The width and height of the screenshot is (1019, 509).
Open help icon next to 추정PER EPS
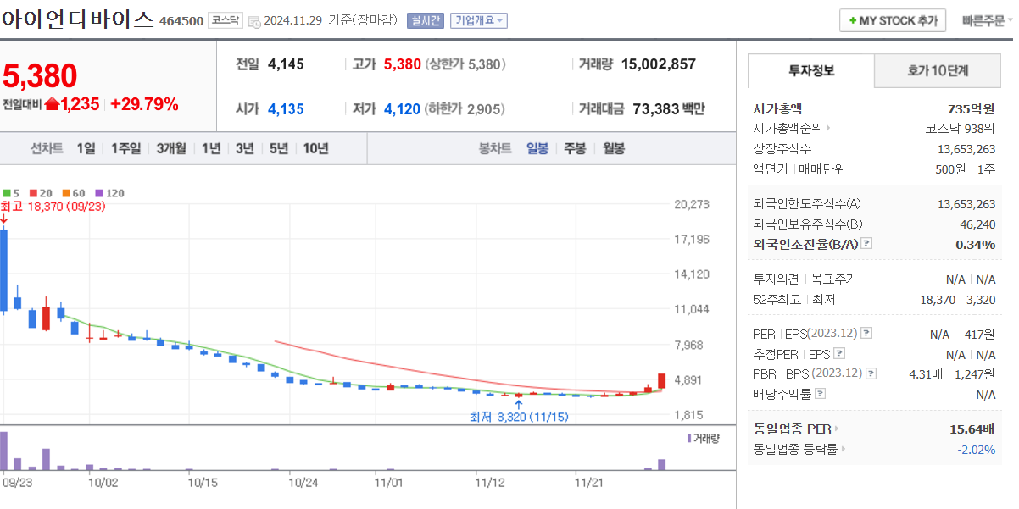point(839,354)
